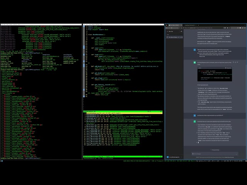Click the green bookdatabase.py Vim status line
This screenshot has width=247, height=185.
coord(123,111)
